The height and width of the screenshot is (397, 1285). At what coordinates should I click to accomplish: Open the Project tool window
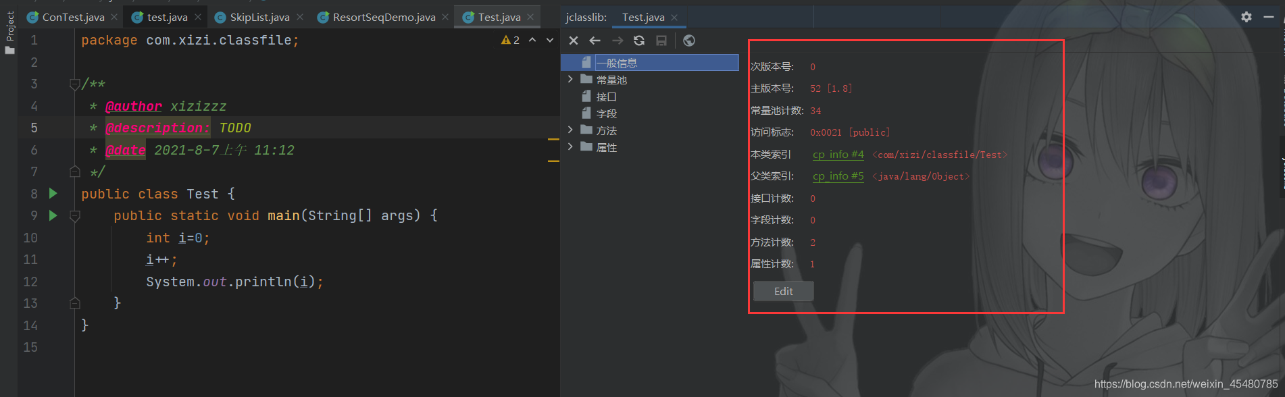[x=9, y=32]
